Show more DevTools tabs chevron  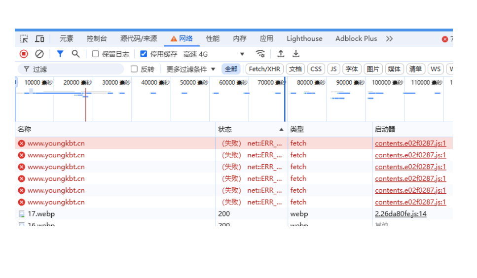point(389,39)
